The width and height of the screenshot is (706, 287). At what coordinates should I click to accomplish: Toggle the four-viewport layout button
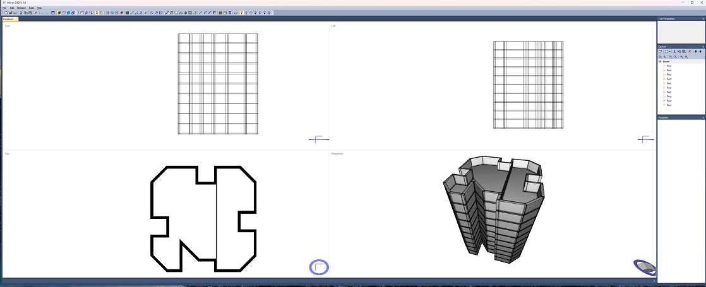[52, 13]
